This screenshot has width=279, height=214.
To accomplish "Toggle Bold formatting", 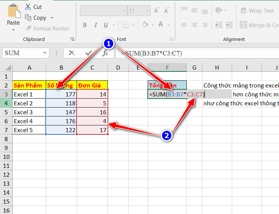I will tap(85, 25).
